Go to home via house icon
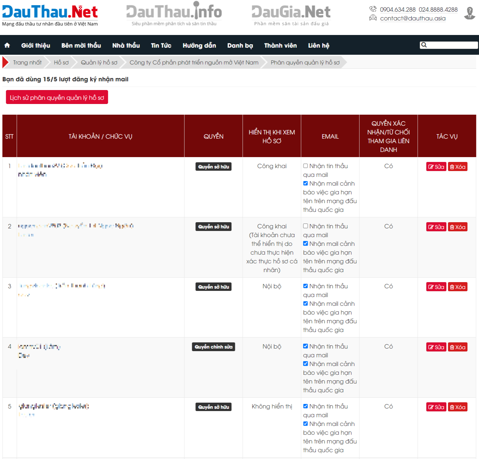 7,45
